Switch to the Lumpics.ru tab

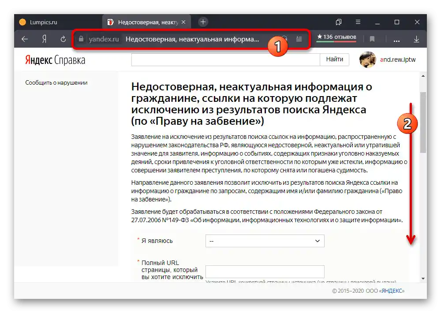tap(58, 22)
